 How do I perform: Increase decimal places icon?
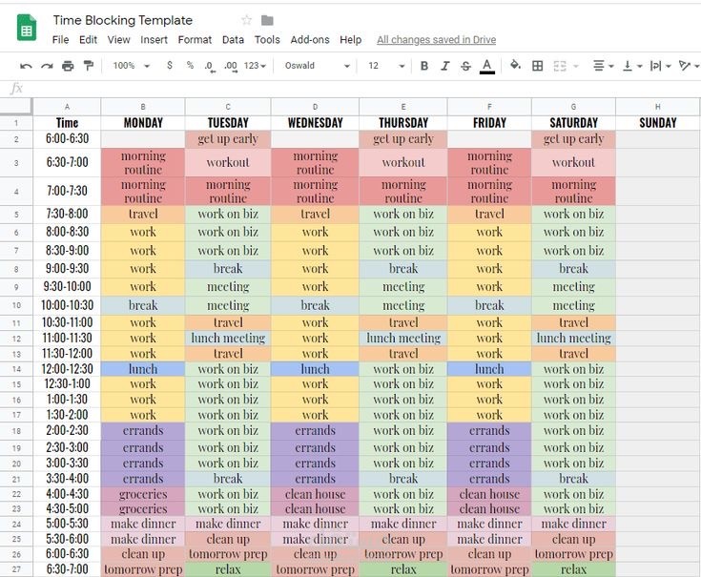point(231,66)
